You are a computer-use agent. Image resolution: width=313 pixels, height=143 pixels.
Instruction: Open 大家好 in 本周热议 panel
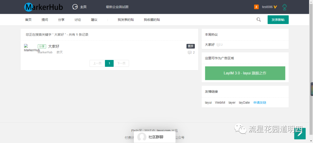210,45
